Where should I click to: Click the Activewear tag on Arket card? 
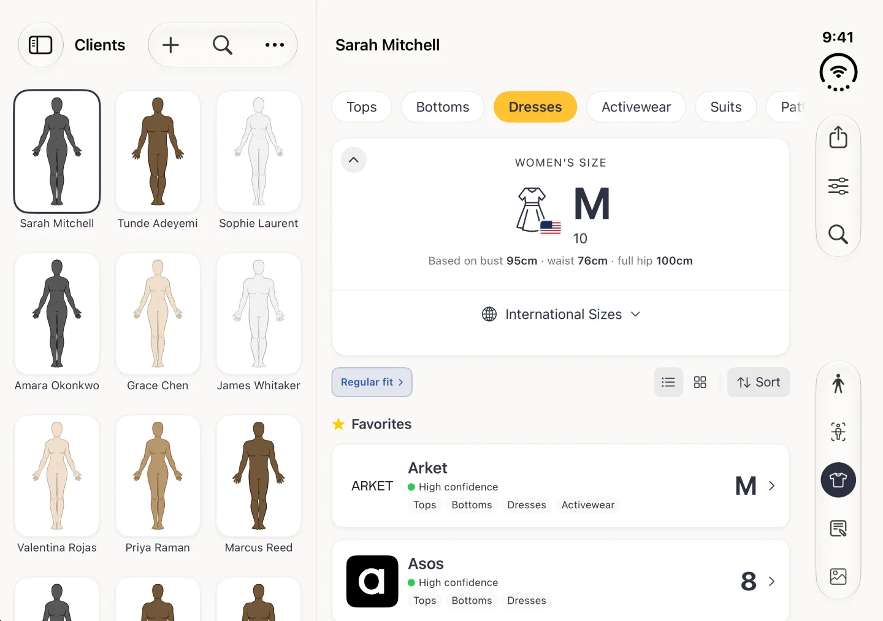coord(588,505)
